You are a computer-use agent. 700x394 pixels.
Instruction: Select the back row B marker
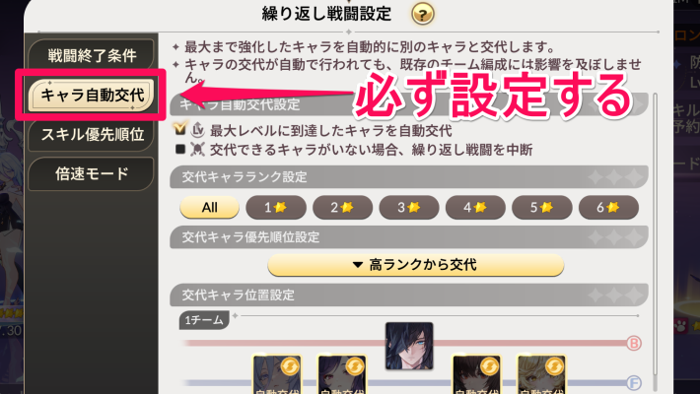634,343
